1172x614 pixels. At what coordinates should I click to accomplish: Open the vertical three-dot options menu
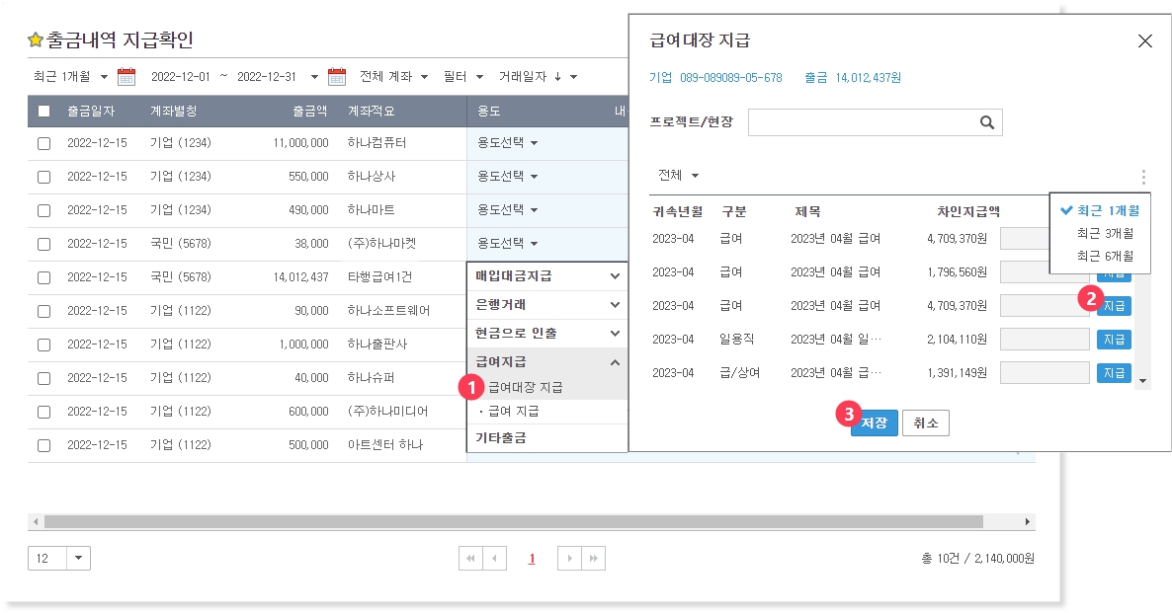coord(1143,178)
